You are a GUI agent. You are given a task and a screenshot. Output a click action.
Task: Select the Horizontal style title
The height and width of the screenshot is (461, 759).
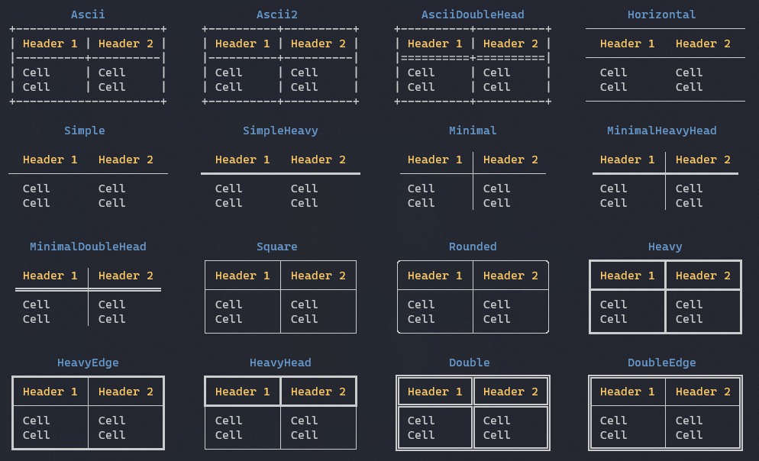[661, 15]
